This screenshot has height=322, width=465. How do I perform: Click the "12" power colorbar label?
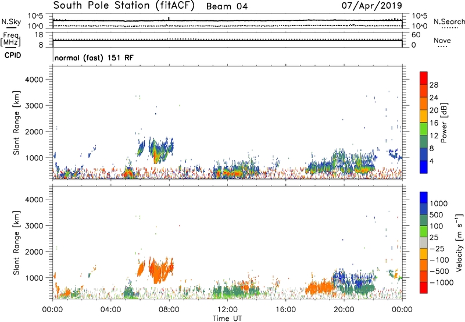pyautogui.click(x=434, y=136)
